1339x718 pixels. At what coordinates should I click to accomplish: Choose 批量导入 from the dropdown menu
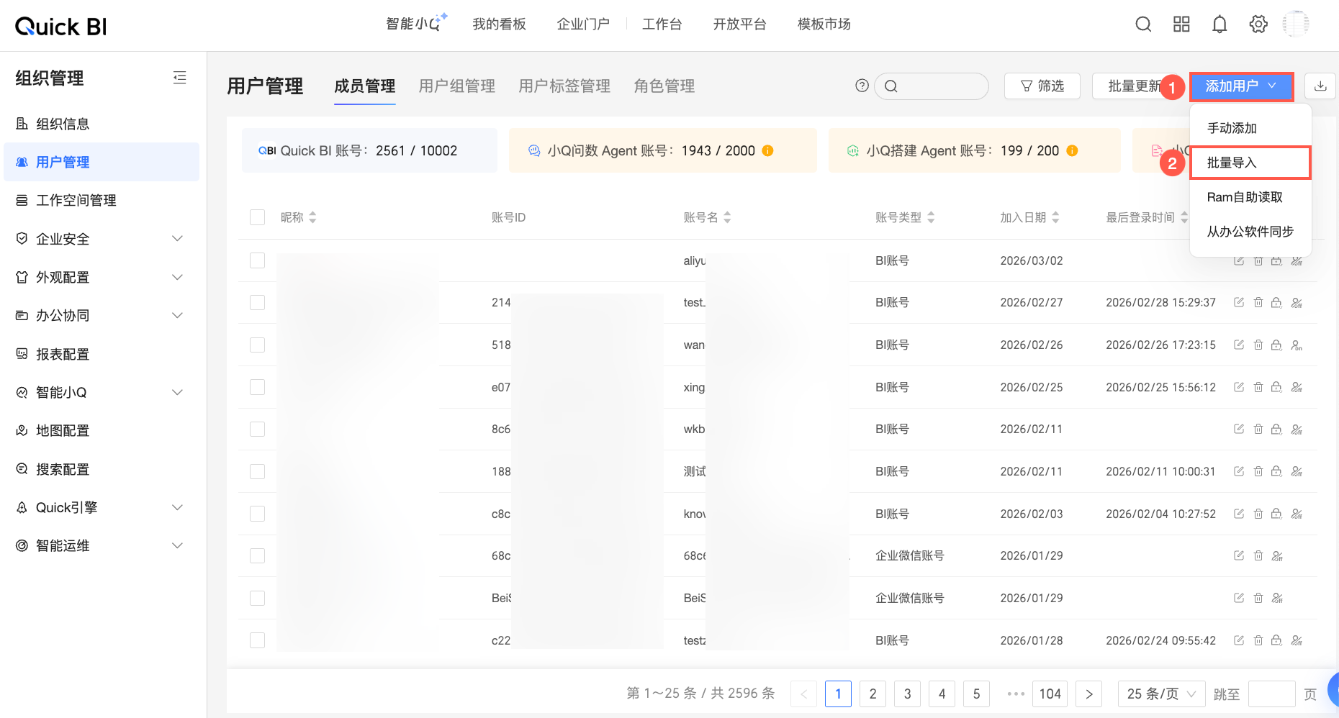point(1250,163)
